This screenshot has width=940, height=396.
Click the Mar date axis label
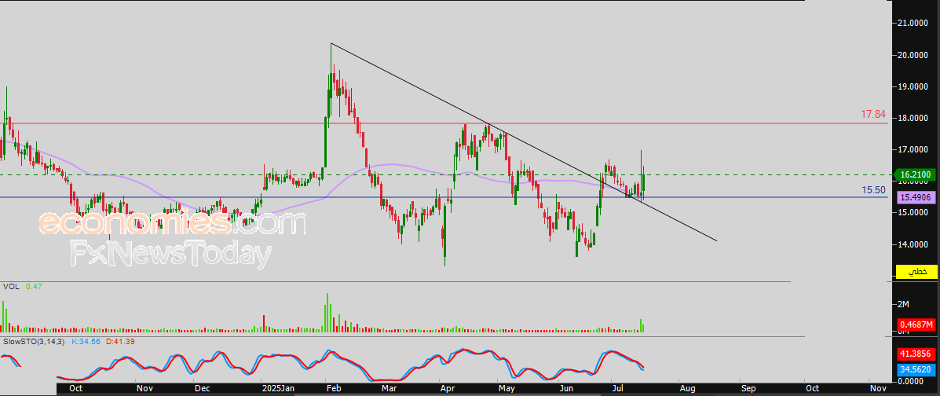[390, 388]
